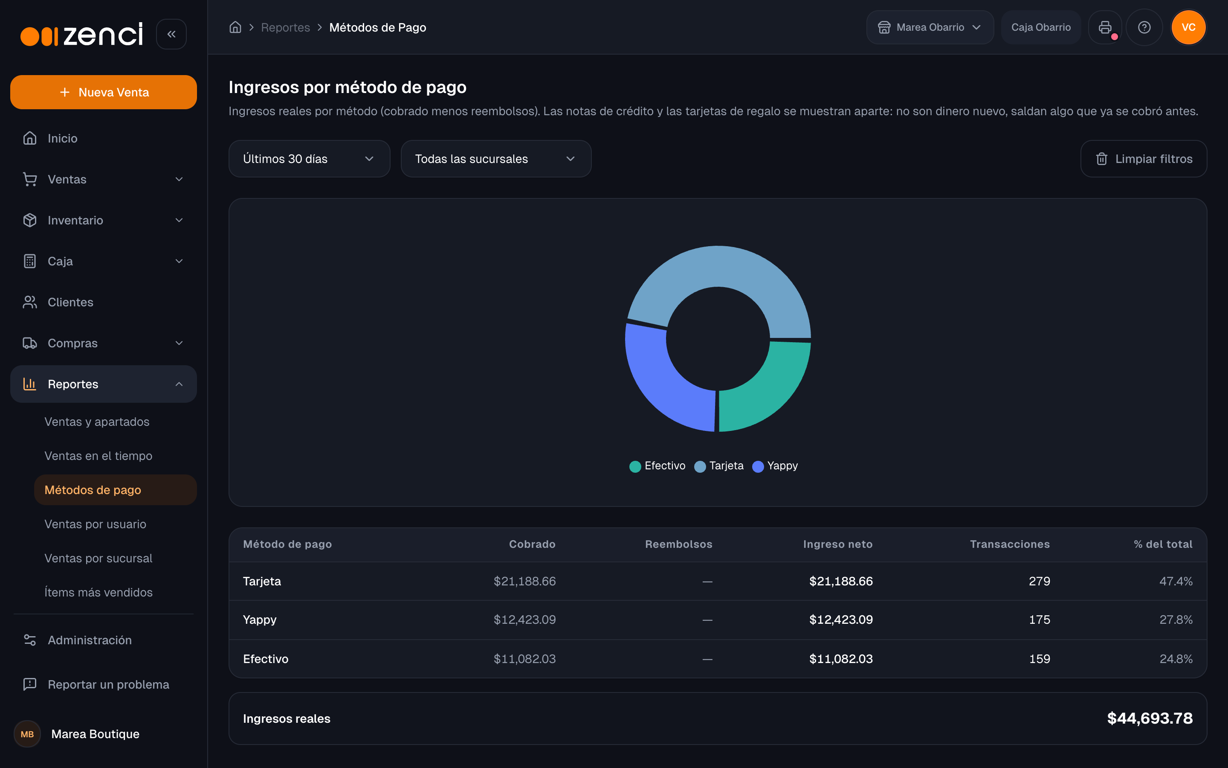
Task: Click the Reportar un problema message icon
Action: click(30, 684)
